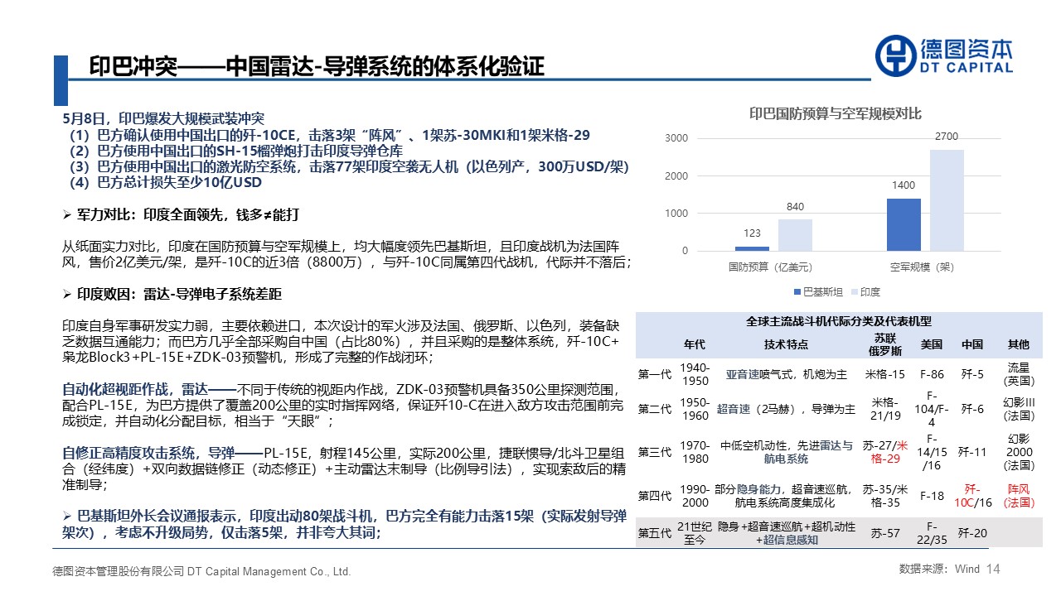Viewport: 1061px width, 596px height.
Task: Click the India air force bar labeled 2700
Action: [x=947, y=200]
